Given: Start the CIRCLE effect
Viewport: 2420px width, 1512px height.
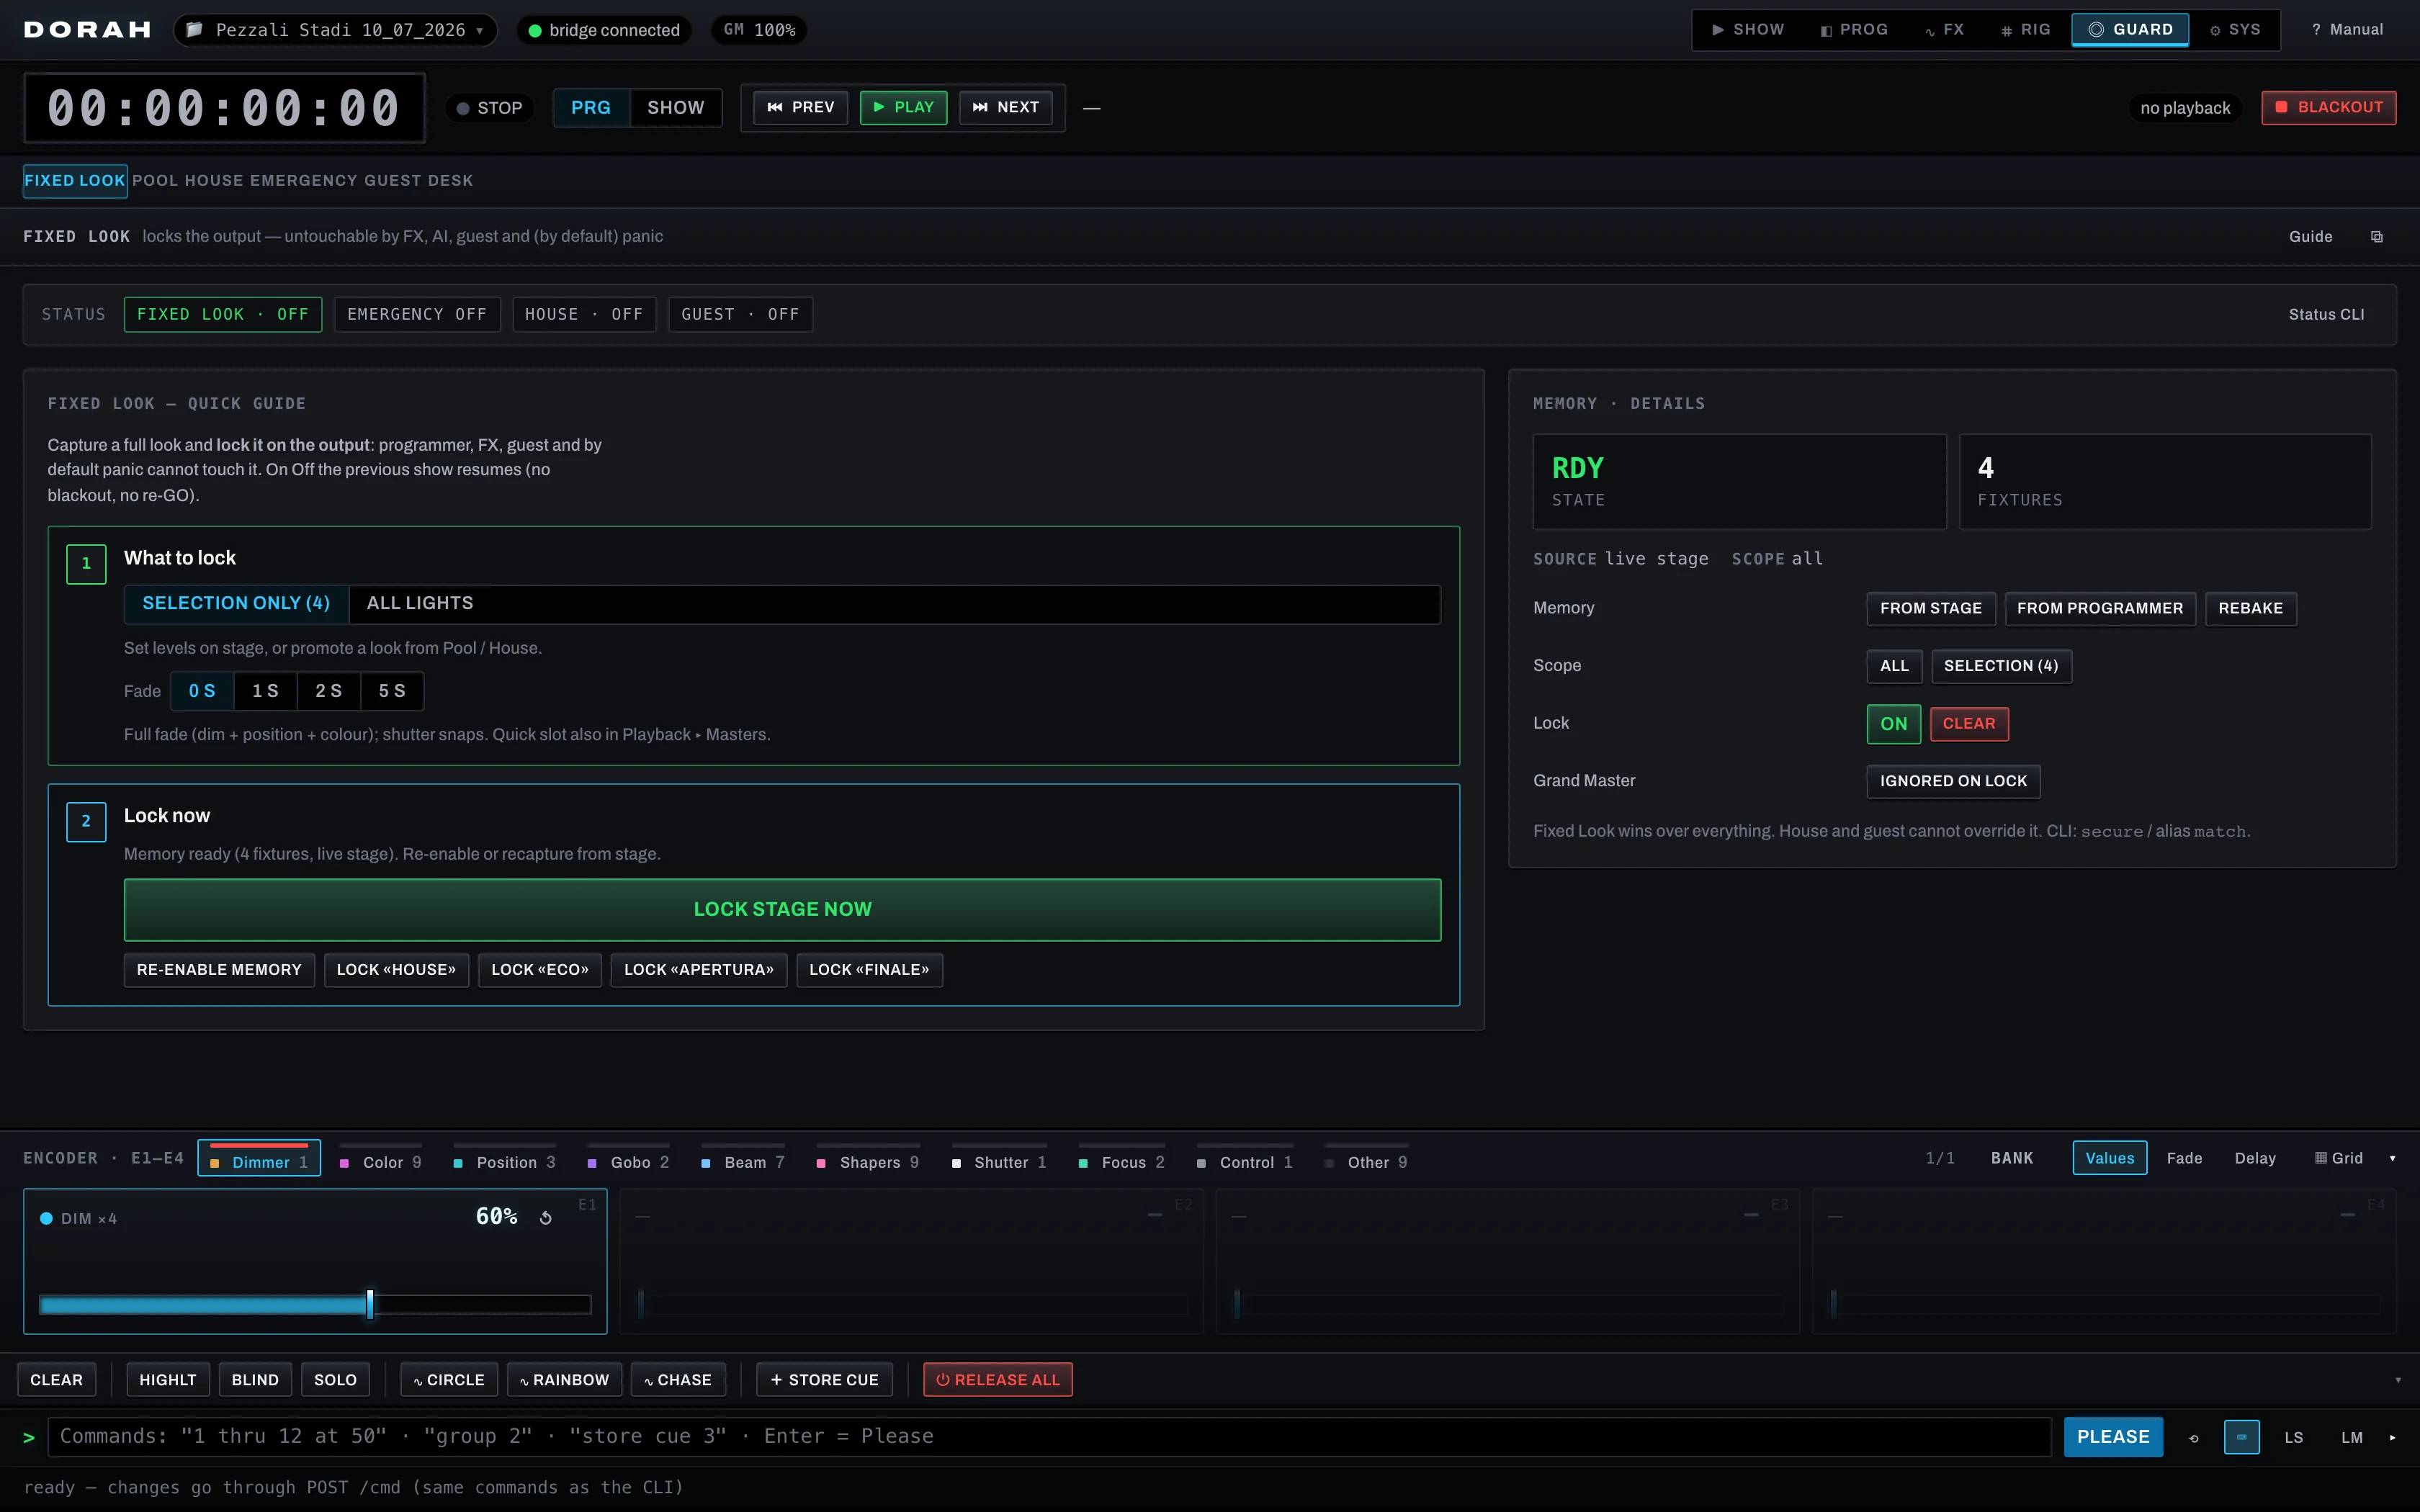Looking at the screenshot, I should (x=449, y=1380).
